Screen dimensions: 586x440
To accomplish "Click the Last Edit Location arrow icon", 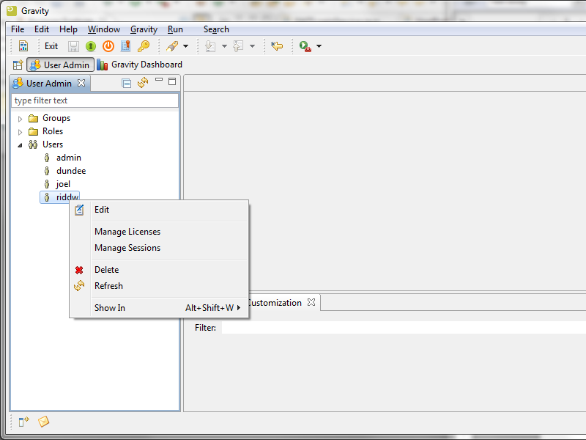I will 276,46.
